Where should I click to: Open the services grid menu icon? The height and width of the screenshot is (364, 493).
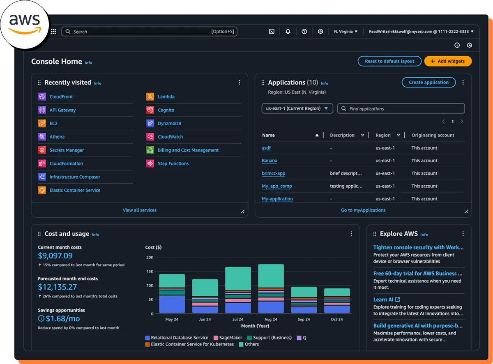pyautogui.click(x=54, y=32)
